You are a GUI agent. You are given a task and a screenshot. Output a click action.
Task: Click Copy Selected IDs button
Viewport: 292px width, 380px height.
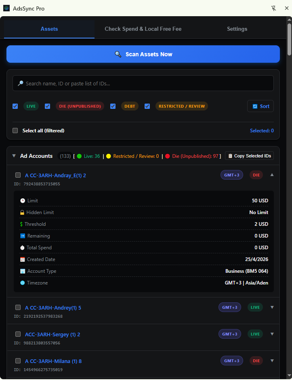pos(249,156)
